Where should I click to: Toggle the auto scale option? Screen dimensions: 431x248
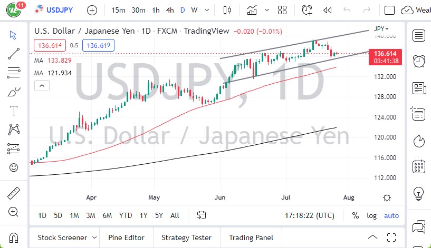pos(391,215)
